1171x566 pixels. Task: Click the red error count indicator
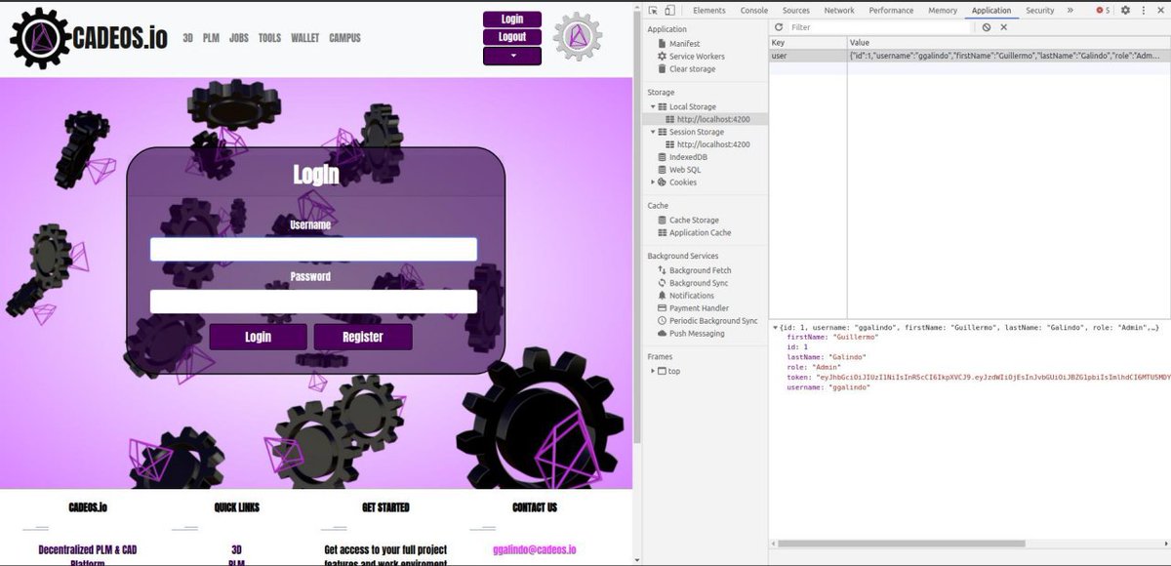1103,10
